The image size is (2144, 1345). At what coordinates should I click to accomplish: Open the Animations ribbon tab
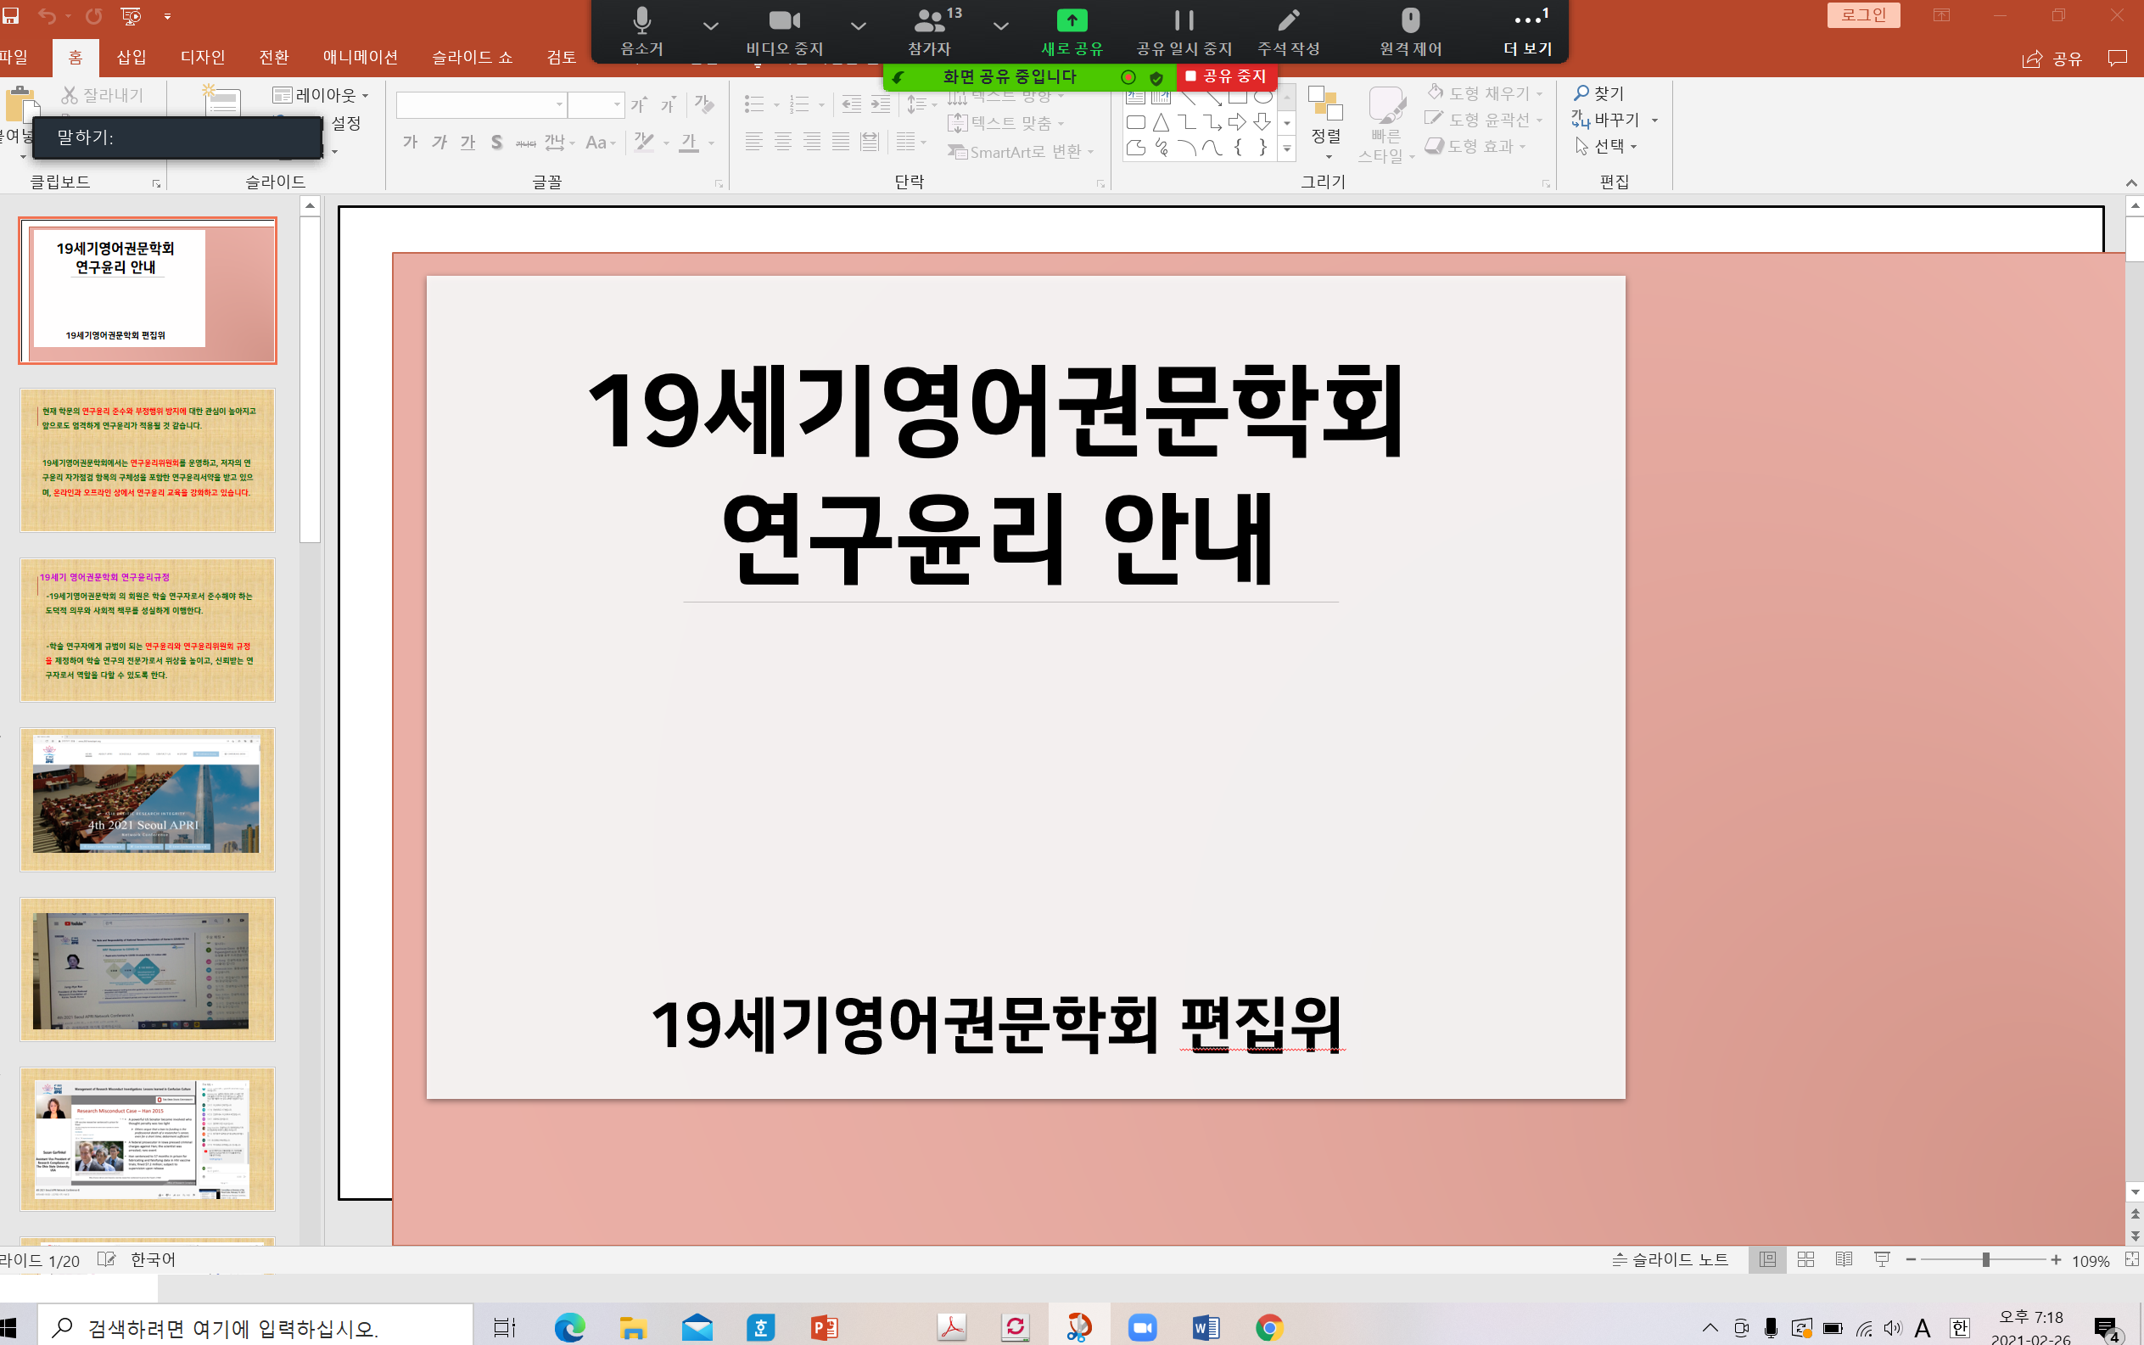359,58
